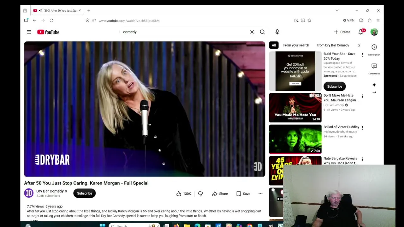This screenshot has height=227, width=404.
Task: Select the From Dry Bar Comedy chip
Action: (x=333, y=45)
